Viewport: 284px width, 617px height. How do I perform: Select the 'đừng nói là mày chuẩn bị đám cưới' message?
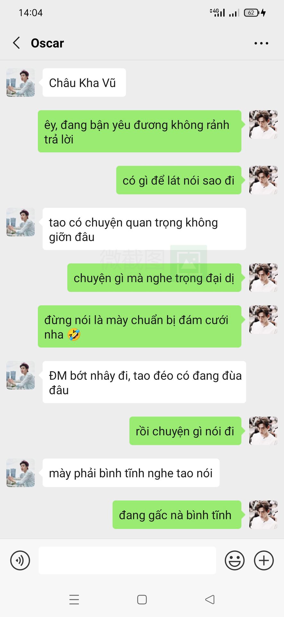139,326
